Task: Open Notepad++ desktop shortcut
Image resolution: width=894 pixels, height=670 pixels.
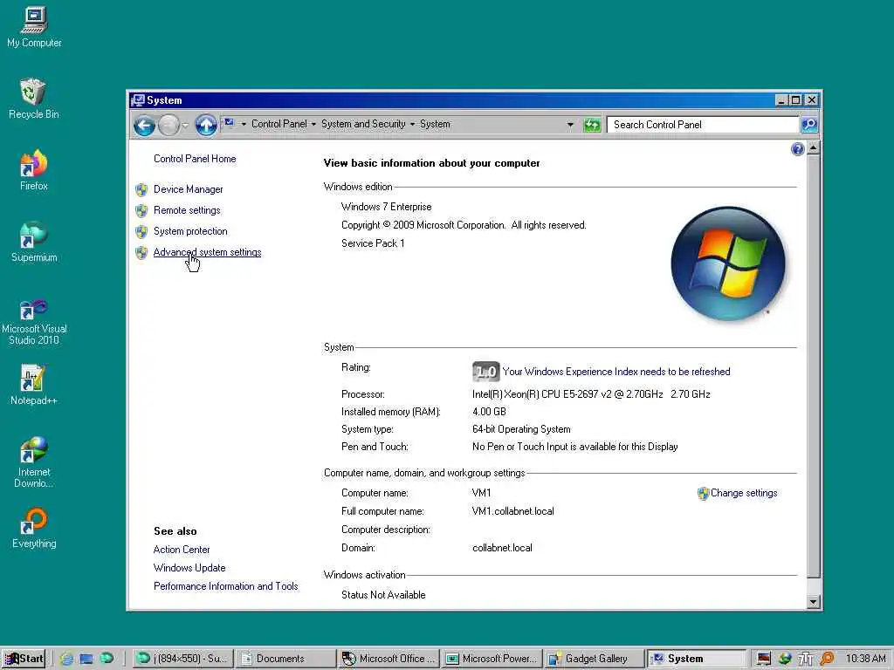Action: [x=34, y=385]
